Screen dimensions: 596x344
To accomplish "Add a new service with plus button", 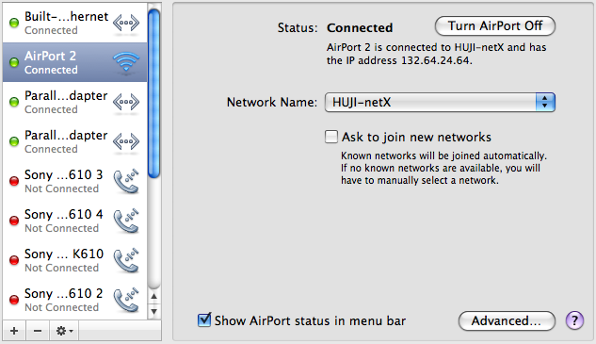I will [x=14, y=331].
